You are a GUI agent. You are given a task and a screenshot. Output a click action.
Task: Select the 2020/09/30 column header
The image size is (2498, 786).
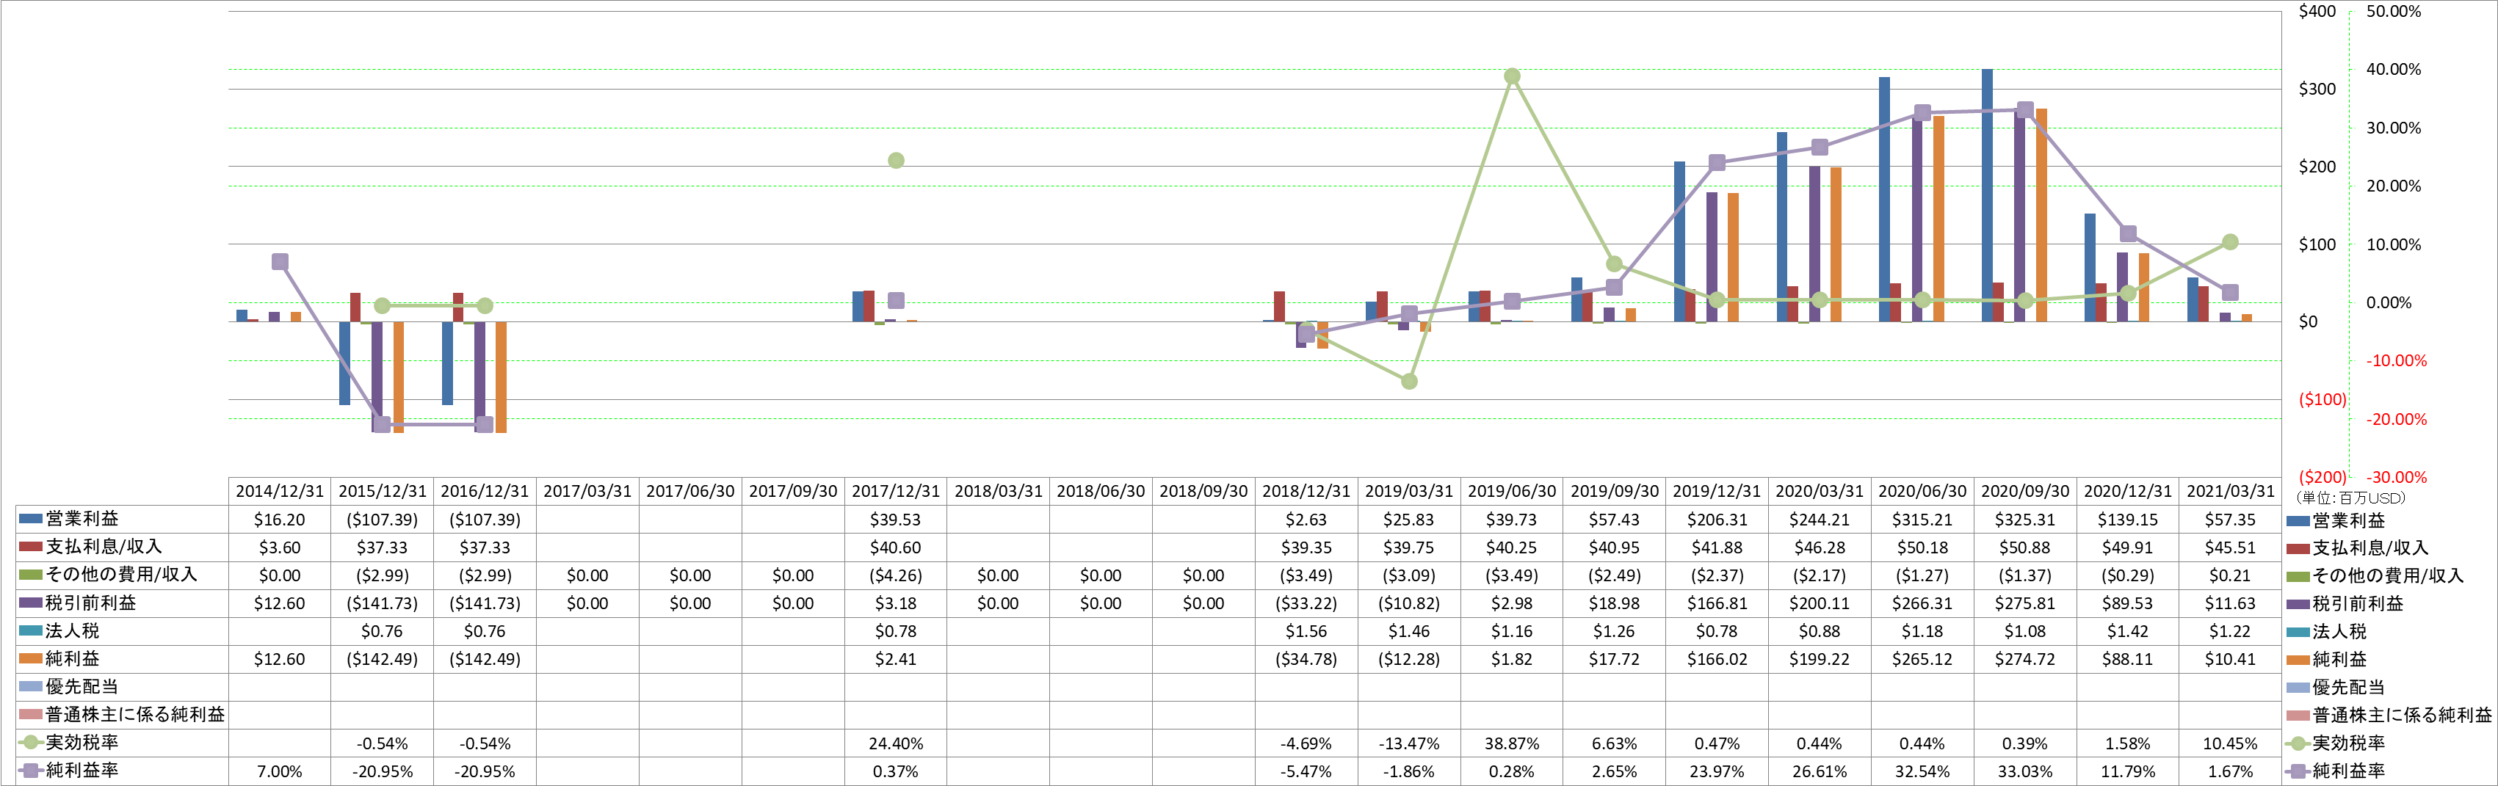coord(2025,492)
